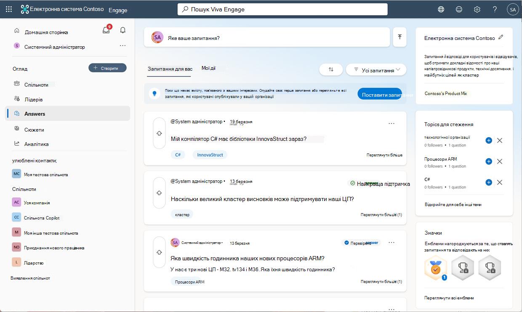Click the кластер topic tag

(182, 214)
